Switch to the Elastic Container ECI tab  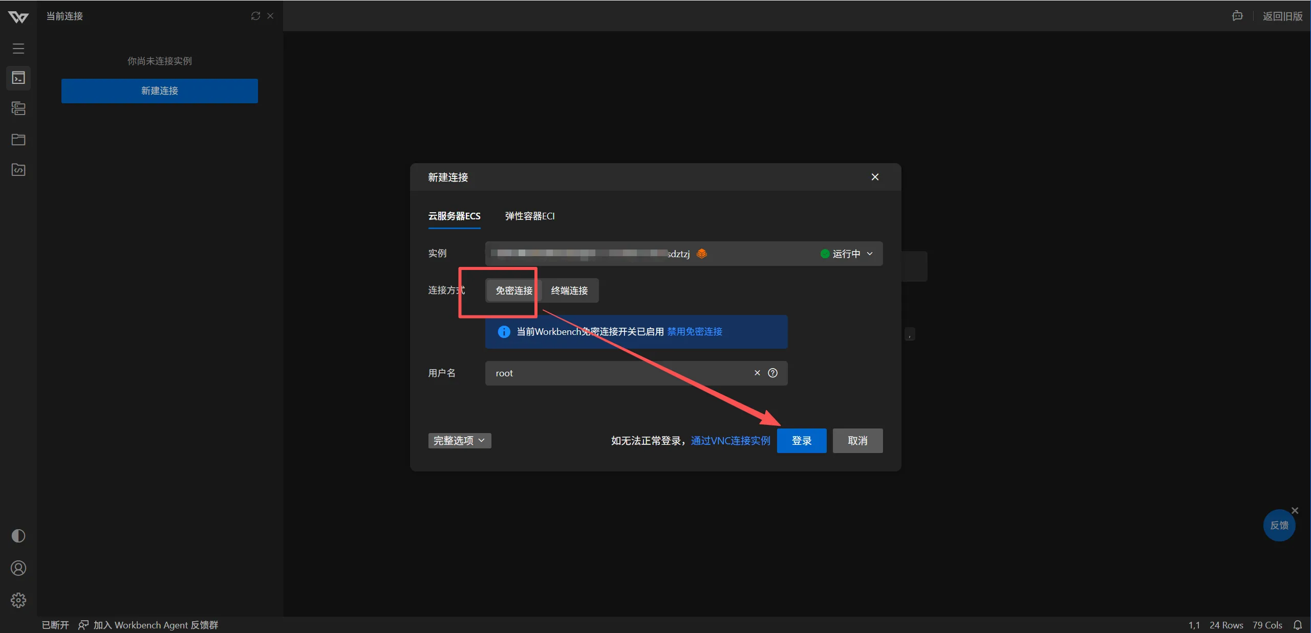coord(530,216)
